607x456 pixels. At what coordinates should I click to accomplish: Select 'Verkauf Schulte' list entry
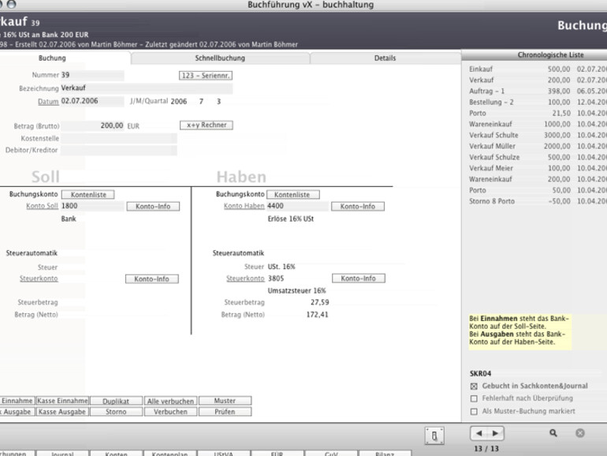tap(538, 135)
